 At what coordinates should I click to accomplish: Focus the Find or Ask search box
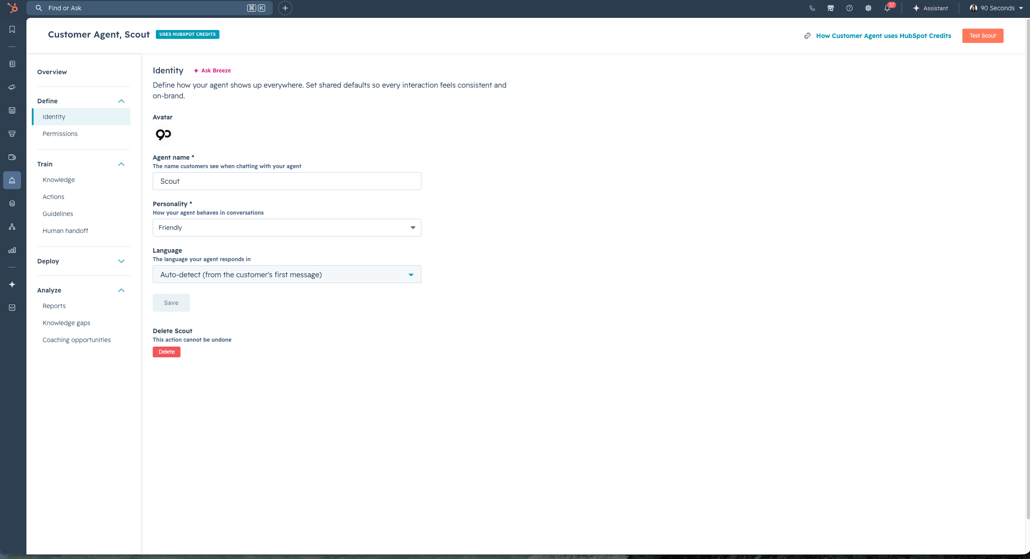click(x=150, y=8)
